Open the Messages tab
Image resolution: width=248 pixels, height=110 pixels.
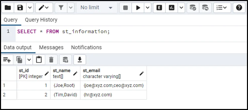pyautogui.click(x=51, y=47)
